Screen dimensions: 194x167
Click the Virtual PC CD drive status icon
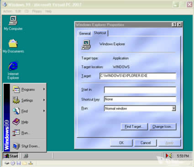[13, 163]
